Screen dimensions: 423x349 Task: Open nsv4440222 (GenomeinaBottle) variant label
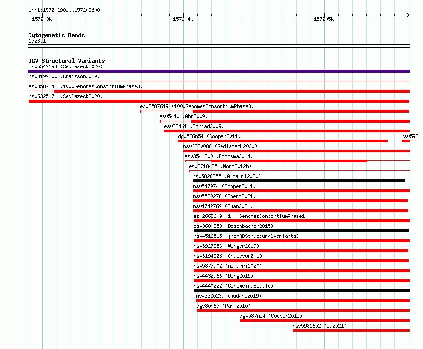[233, 286]
